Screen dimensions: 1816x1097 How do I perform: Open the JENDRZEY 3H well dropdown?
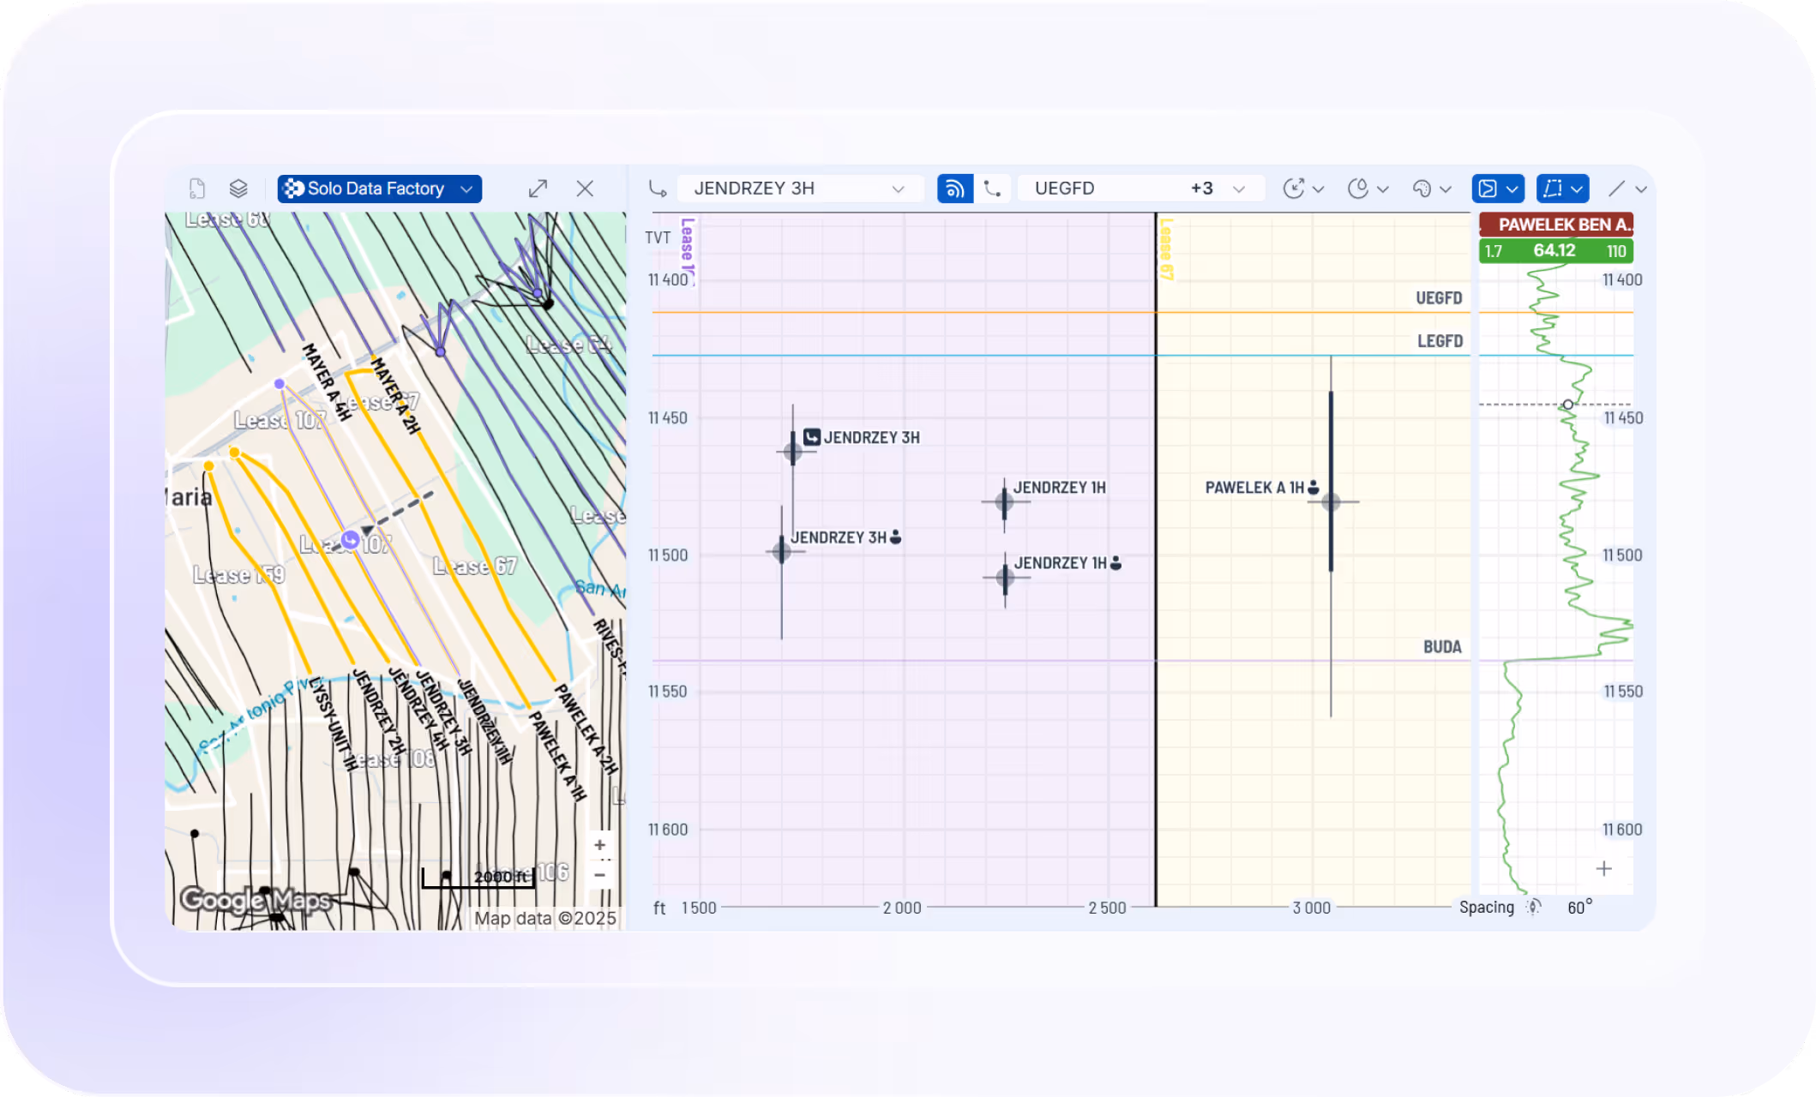click(x=799, y=189)
